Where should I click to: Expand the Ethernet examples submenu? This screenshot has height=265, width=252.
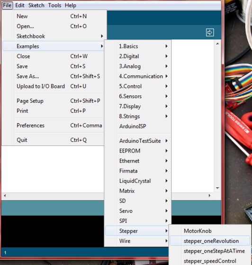pyautogui.click(x=138, y=161)
